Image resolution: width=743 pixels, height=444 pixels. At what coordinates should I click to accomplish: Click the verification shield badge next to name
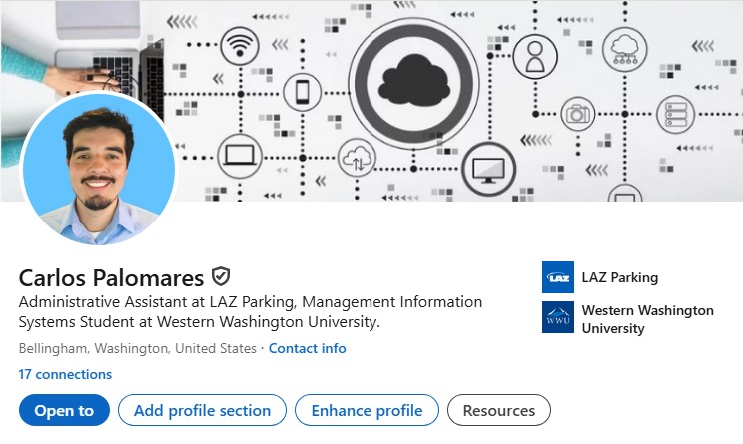(x=221, y=277)
